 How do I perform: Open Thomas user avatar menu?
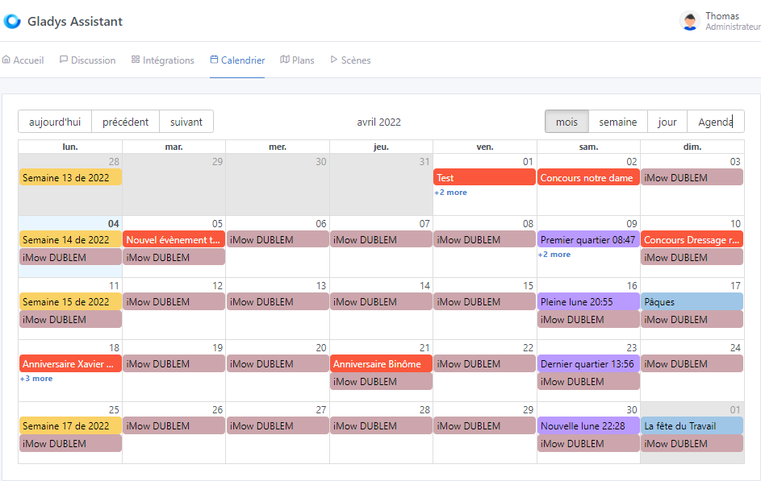(690, 21)
